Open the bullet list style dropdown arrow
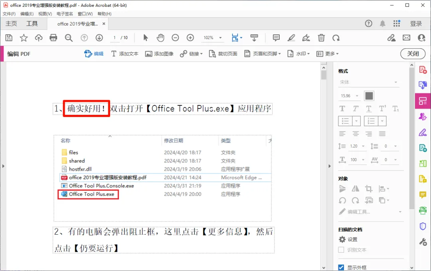 356,121
